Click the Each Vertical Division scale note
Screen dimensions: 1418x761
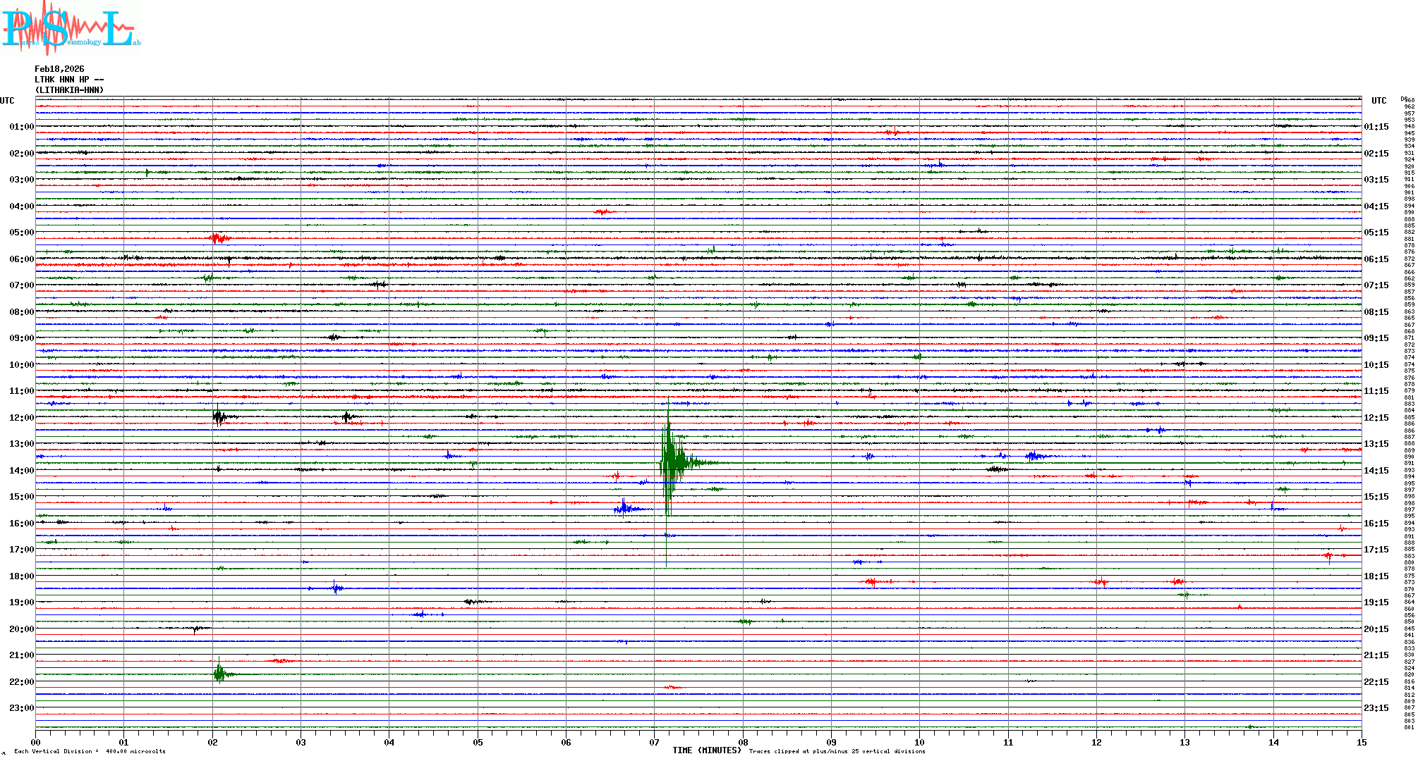pyautogui.click(x=90, y=751)
